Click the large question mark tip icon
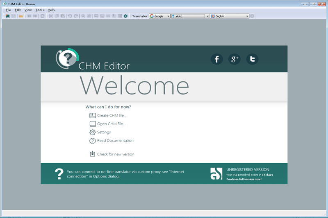 point(59,174)
